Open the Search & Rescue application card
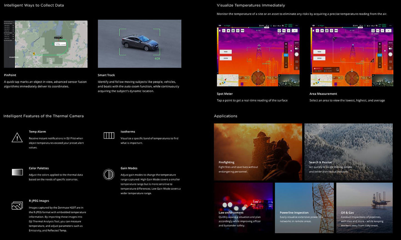Image resolution: width=401 pixels, height=240 pixels. tap(349, 152)
